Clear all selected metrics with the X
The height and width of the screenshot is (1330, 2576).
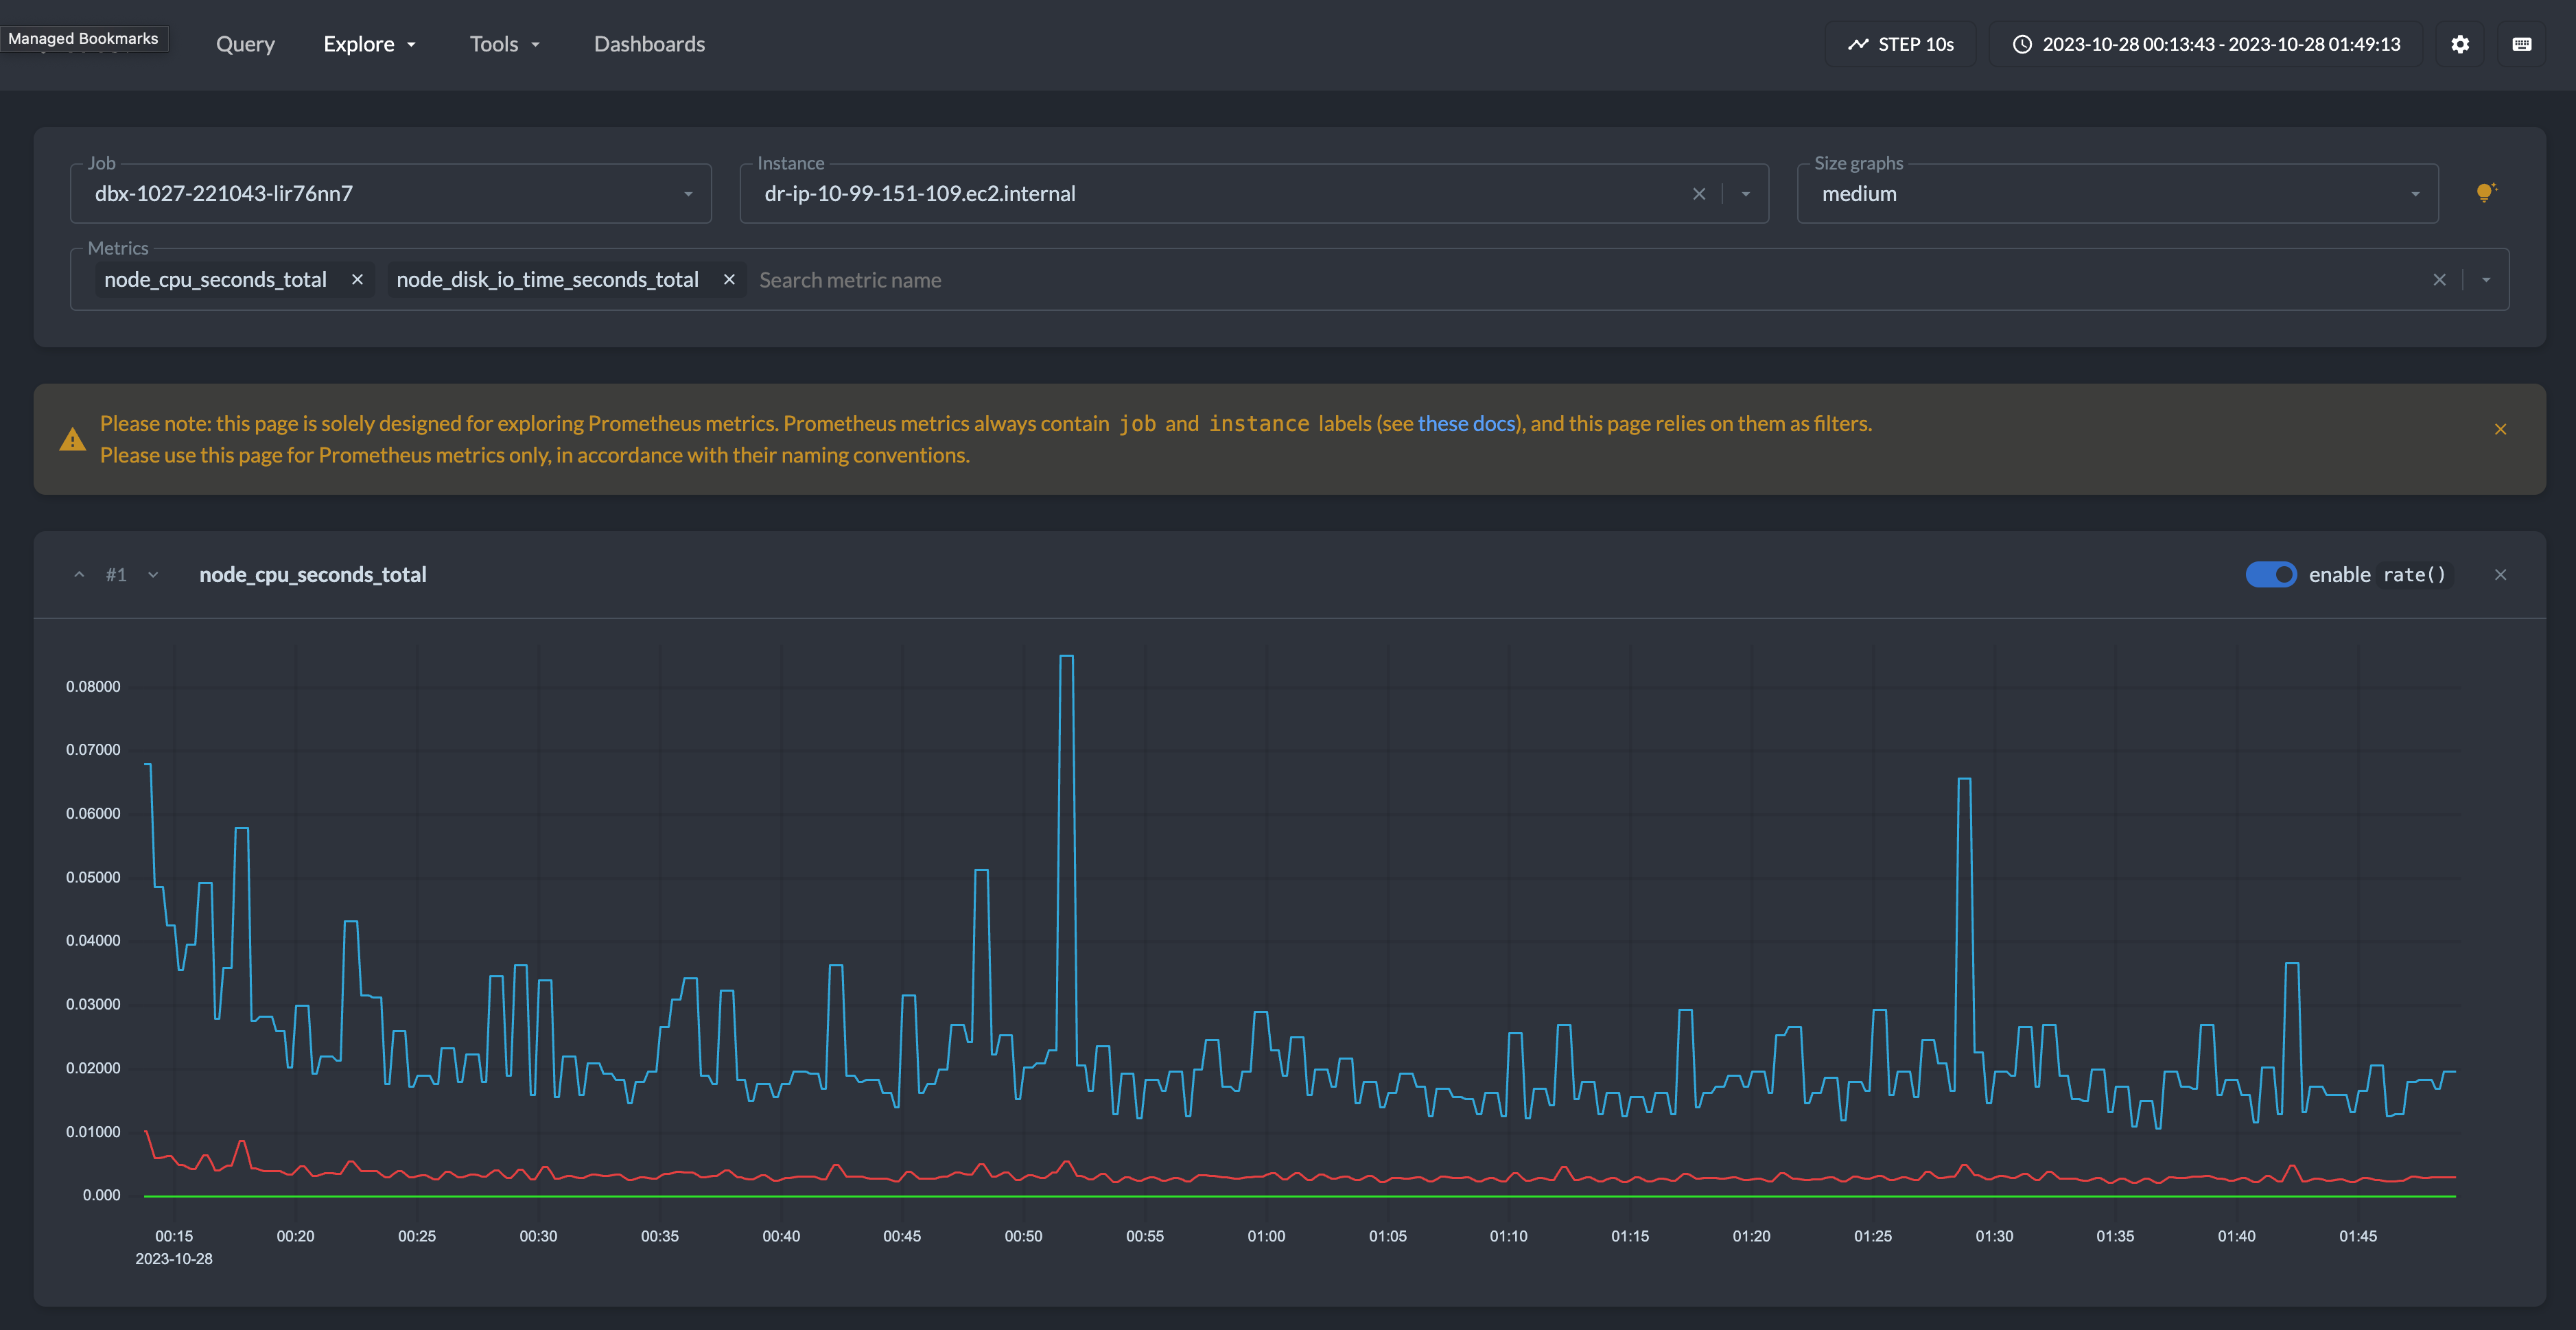[2439, 280]
